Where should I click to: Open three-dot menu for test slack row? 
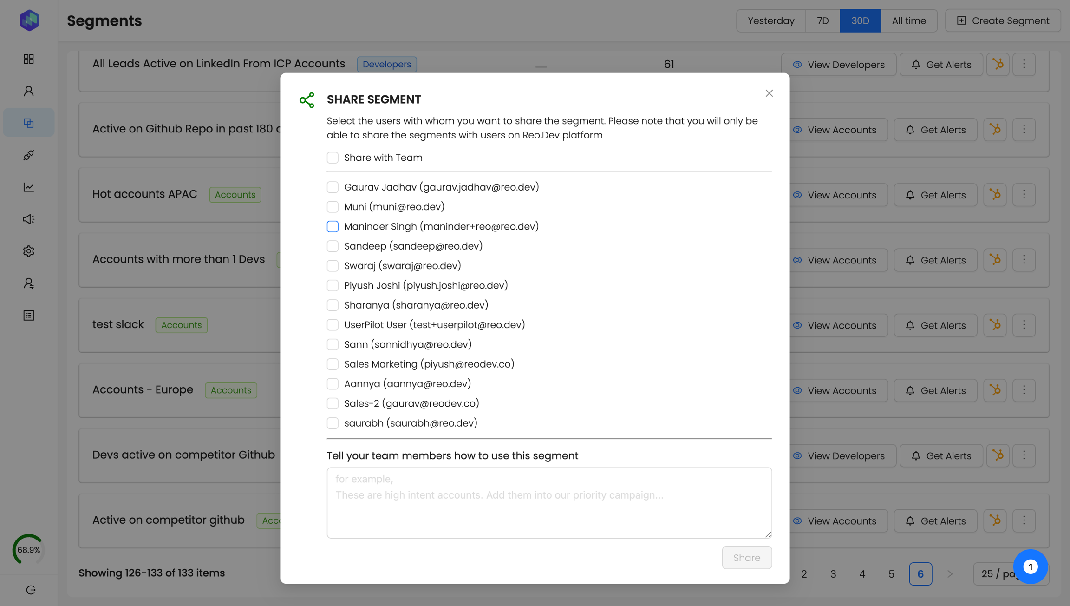1024,325
